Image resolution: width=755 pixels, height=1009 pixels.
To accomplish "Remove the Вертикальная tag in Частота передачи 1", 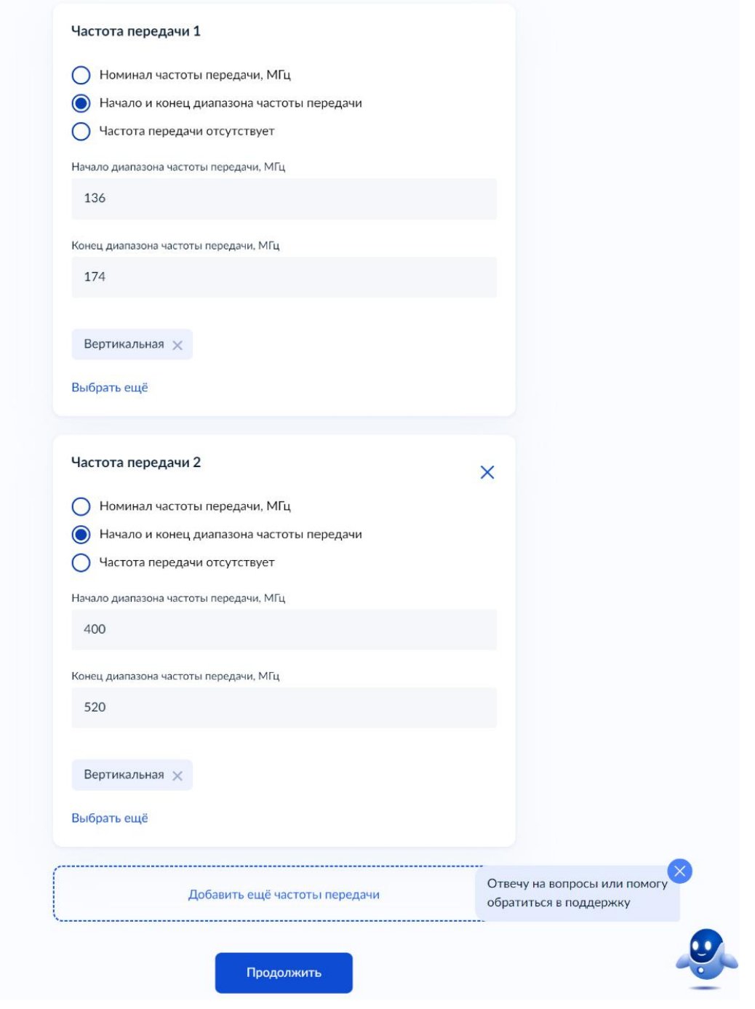I will click(177, 346).
